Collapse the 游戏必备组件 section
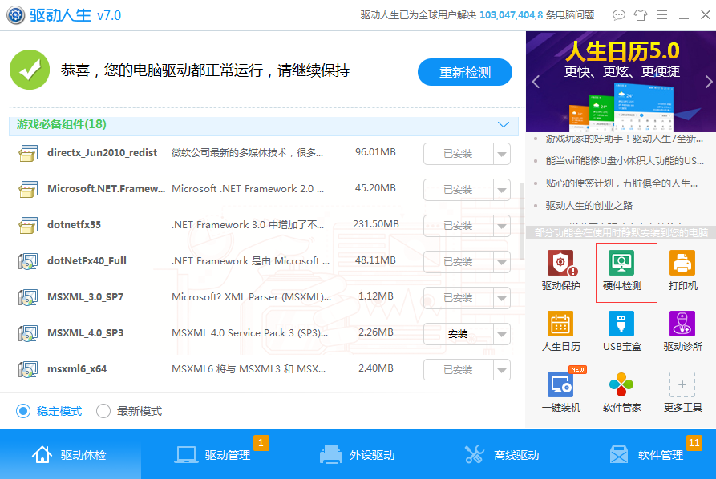This screenshot has height=479, width=716. click(x=504, y=125)
